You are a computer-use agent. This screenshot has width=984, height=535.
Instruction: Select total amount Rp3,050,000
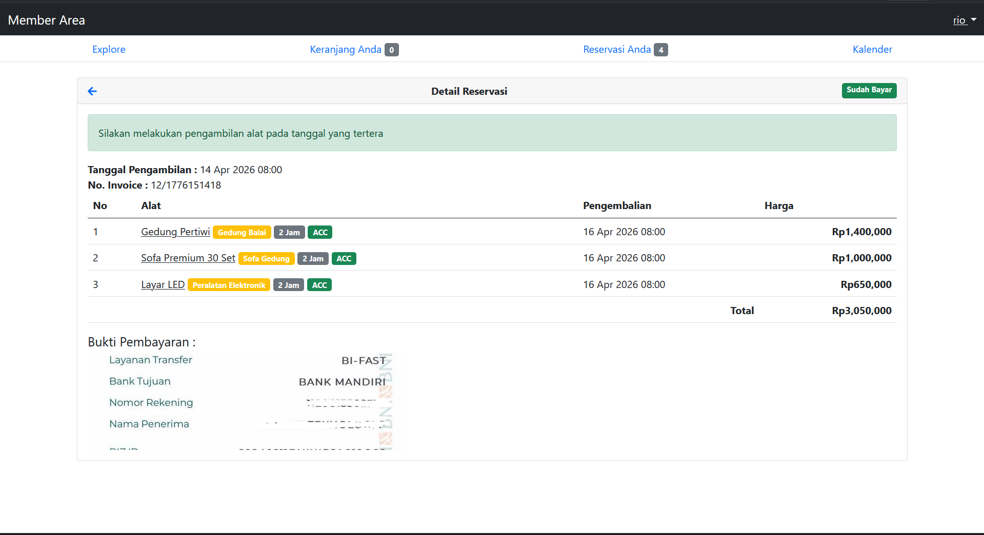point(861,311)
